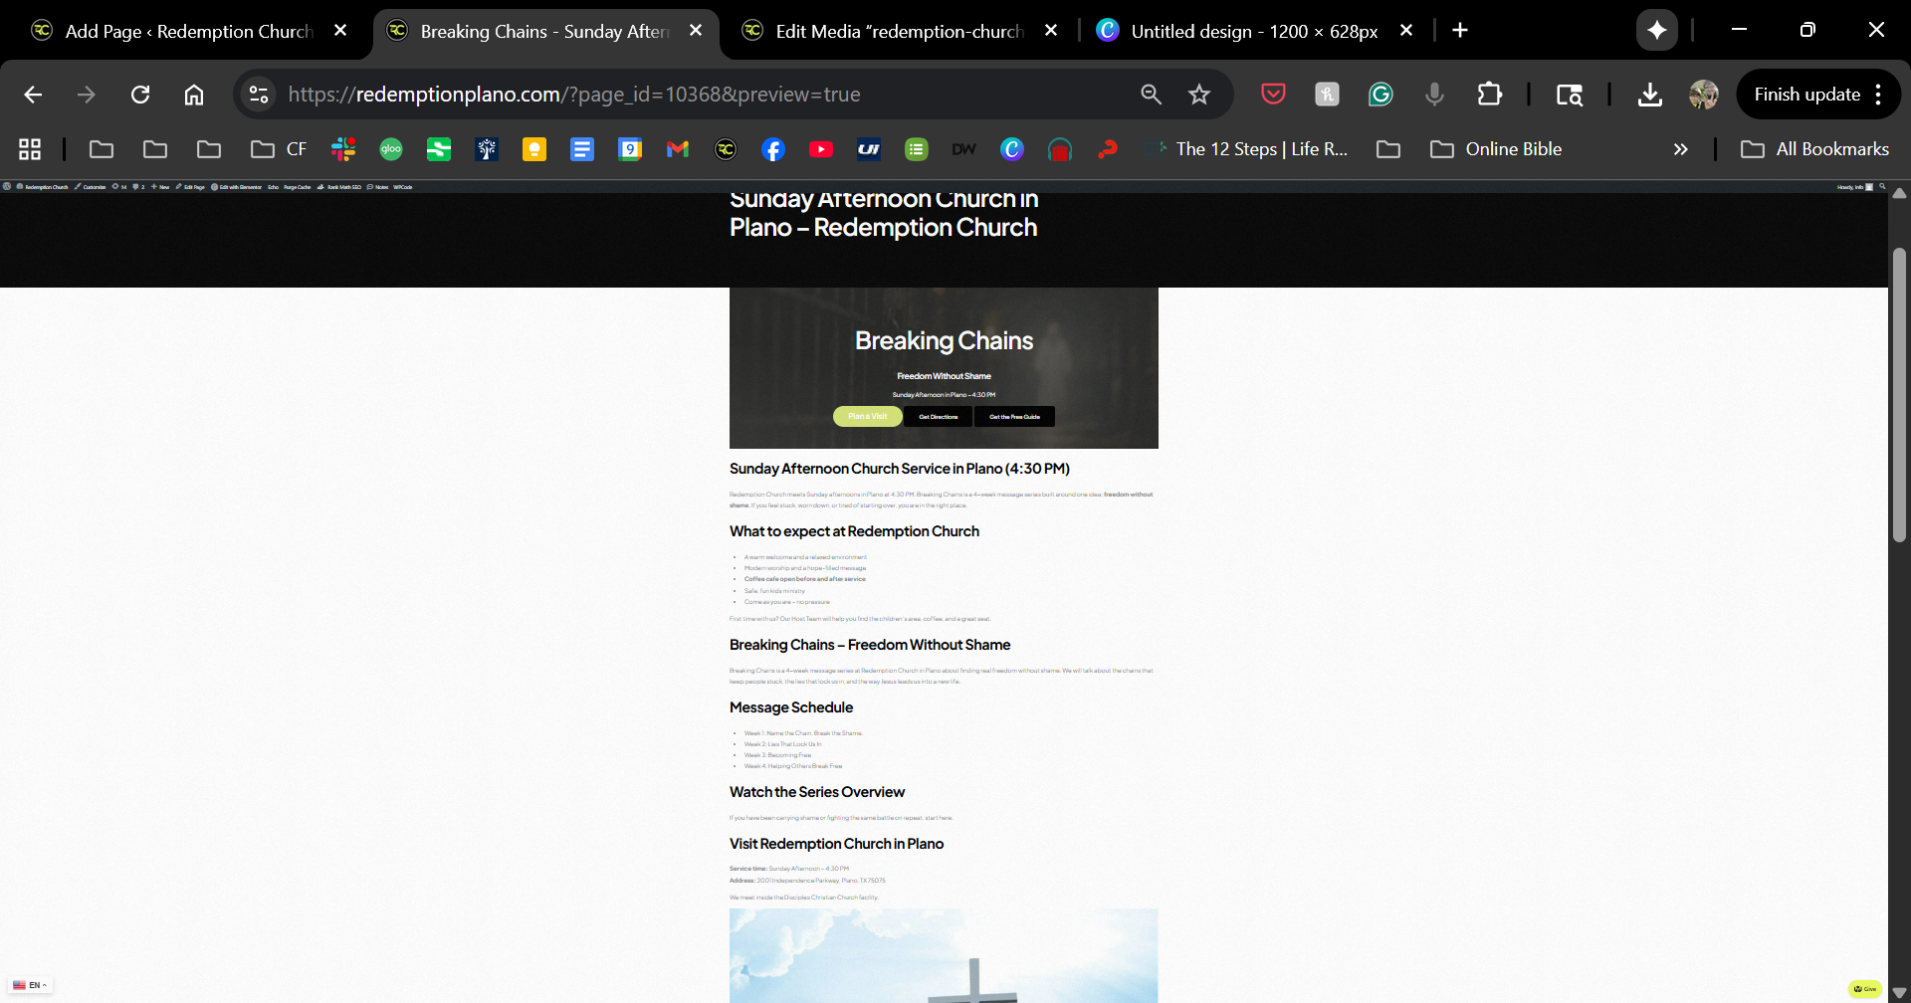Click the YouTube bookmark icon
Screen dimensions: 1911x1003
821,149
